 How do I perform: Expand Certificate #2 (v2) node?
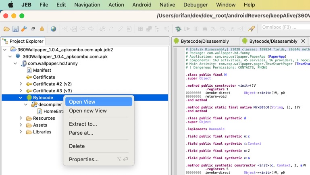tap(21, 84)
